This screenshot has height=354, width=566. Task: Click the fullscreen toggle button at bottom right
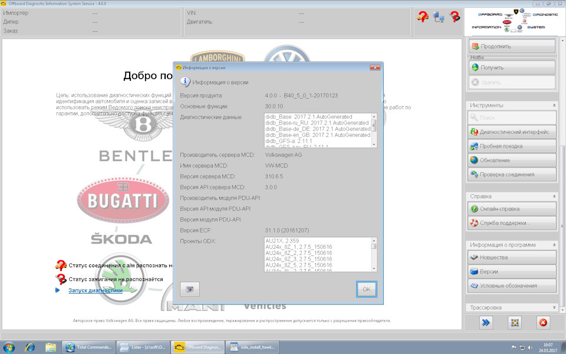(514, 323)
